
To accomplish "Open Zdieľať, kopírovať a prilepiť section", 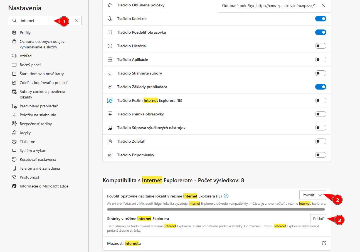I will [x=43, y=83].
